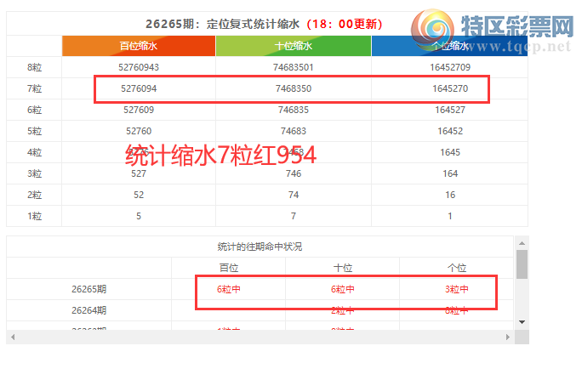Click the horizontal scroll right arrow

[x=508, y=337]
